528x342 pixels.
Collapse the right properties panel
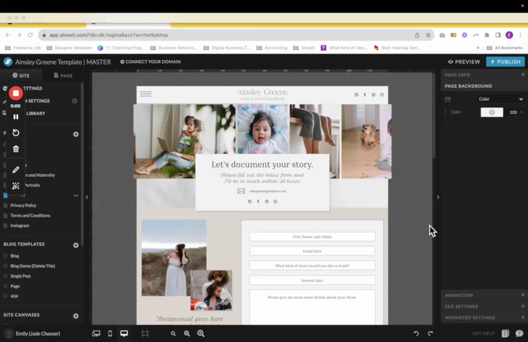438,197
